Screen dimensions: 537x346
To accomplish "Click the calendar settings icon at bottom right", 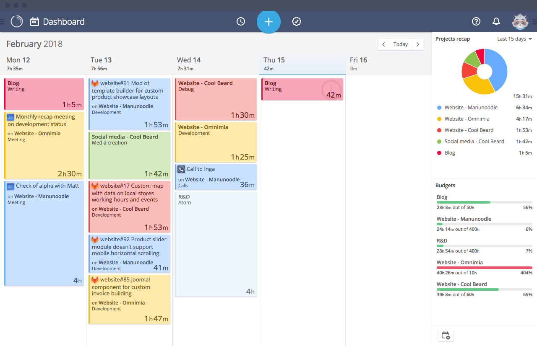I will pyautogui.click(x=446, y=335).
